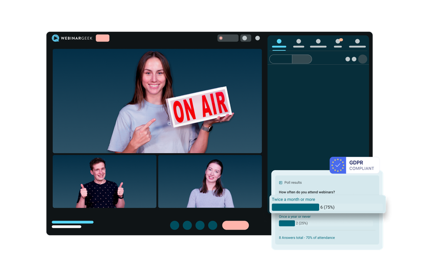Click the salmon badge beside the WebinarGeek logo

point(103,38)
